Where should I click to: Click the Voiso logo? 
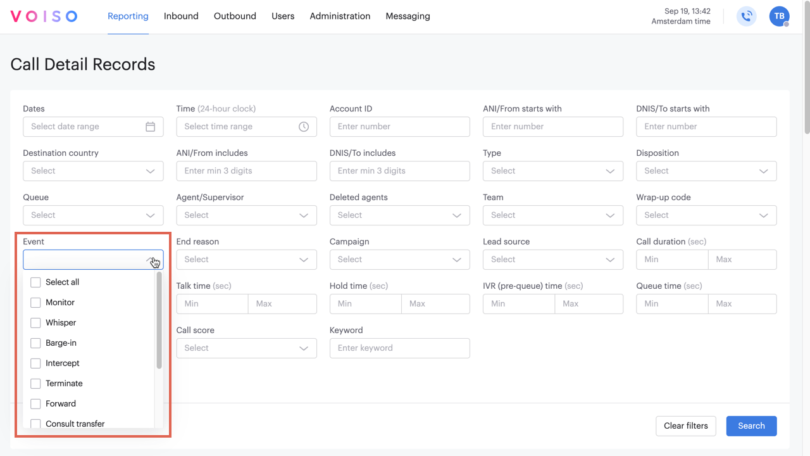pos(44,16)
